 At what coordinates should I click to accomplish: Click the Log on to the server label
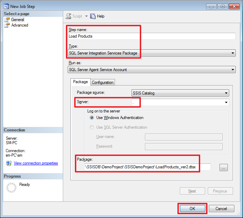[x=104, y=111]
